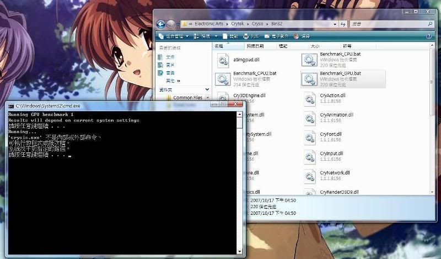
Task: Select the Crytek breadcrumb segment
Action: pos(238,24)
